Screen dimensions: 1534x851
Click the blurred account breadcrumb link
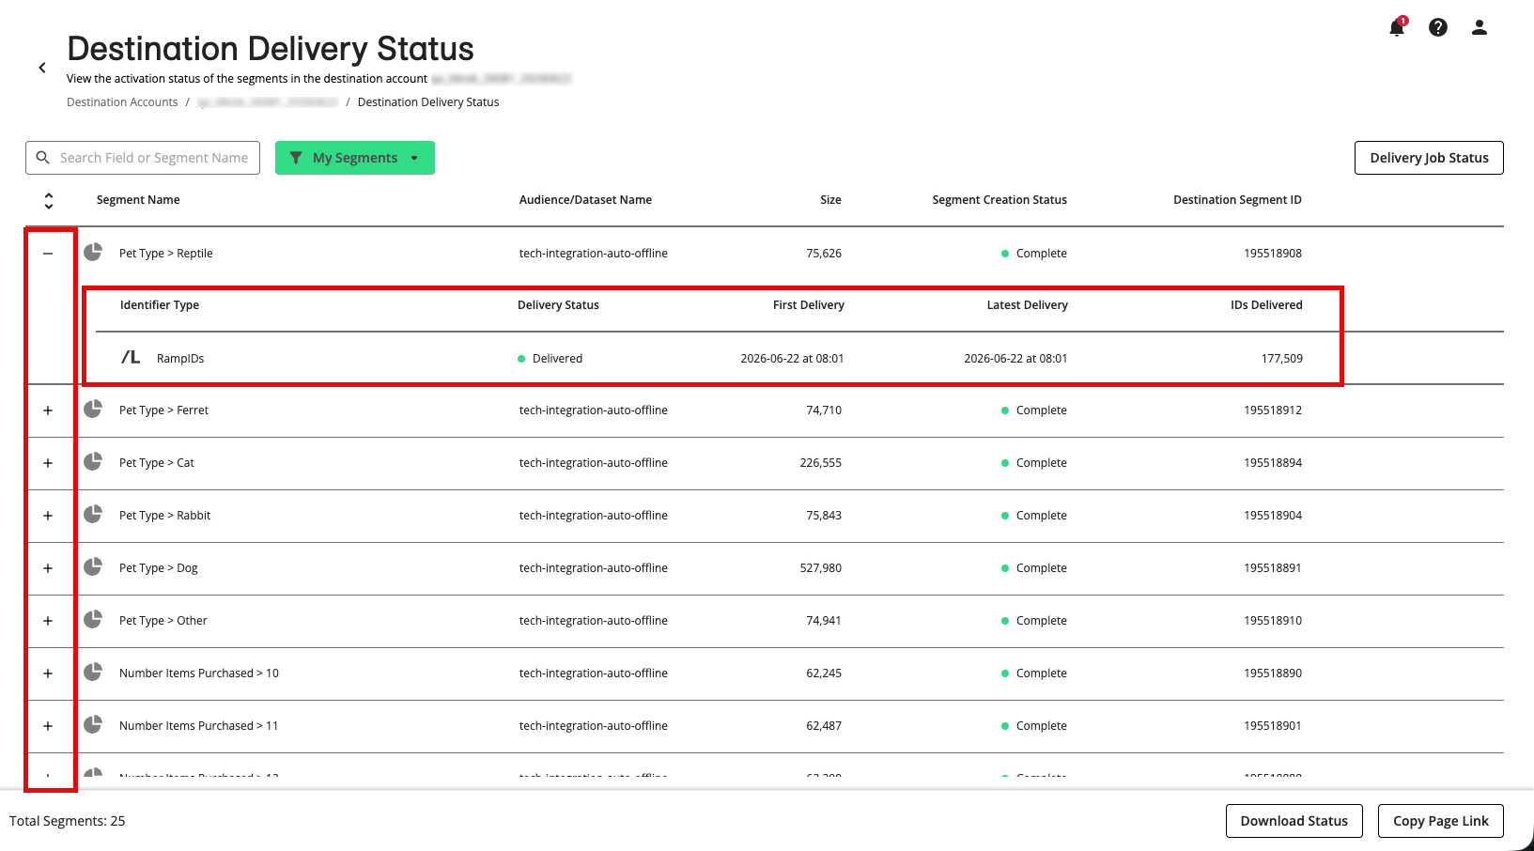coord(268,102)
